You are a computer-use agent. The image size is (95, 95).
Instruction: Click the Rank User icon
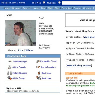click(38, 78)
